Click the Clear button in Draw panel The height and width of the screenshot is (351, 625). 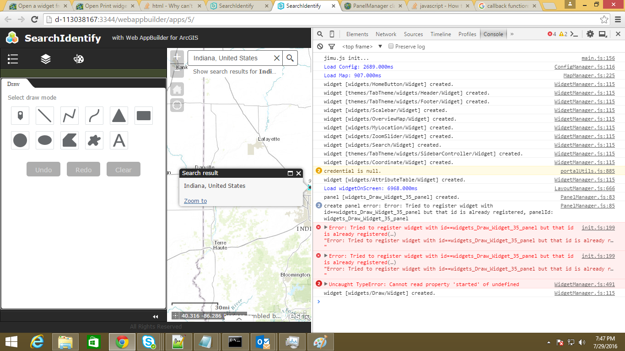(124, 170)
